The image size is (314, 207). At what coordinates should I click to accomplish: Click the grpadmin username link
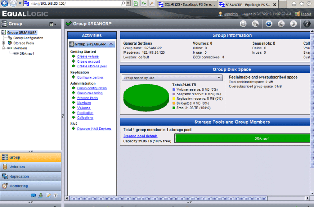click(231, 14)
